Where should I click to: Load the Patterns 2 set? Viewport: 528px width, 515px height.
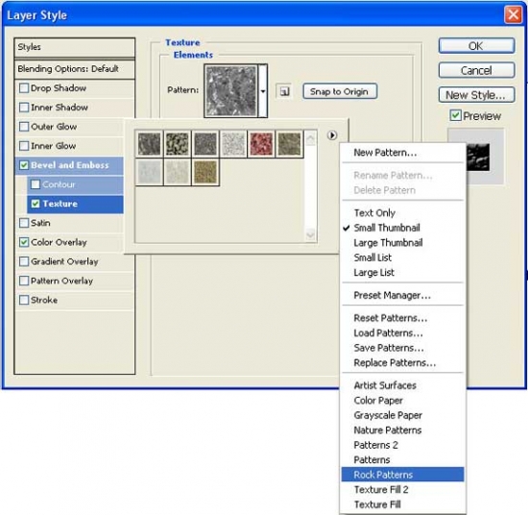click(403, 445)
